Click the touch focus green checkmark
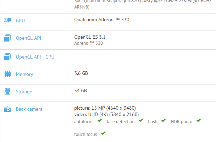 pyautogui.click(x=103, y=133)
